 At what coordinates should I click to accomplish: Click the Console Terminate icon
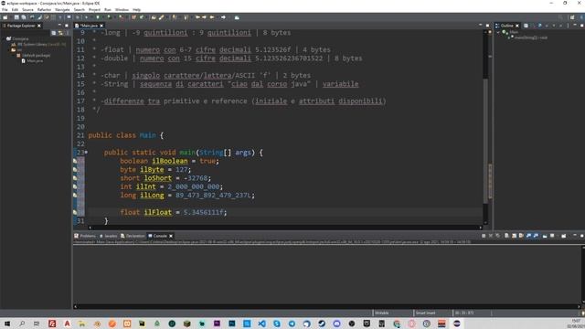[484, 236]
